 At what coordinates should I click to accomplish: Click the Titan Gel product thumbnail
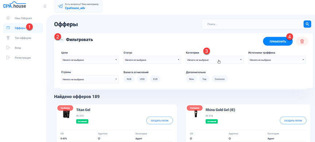coord(66,114)
